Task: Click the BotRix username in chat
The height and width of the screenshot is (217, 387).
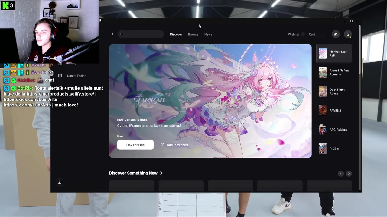Action: pos(25,88)
